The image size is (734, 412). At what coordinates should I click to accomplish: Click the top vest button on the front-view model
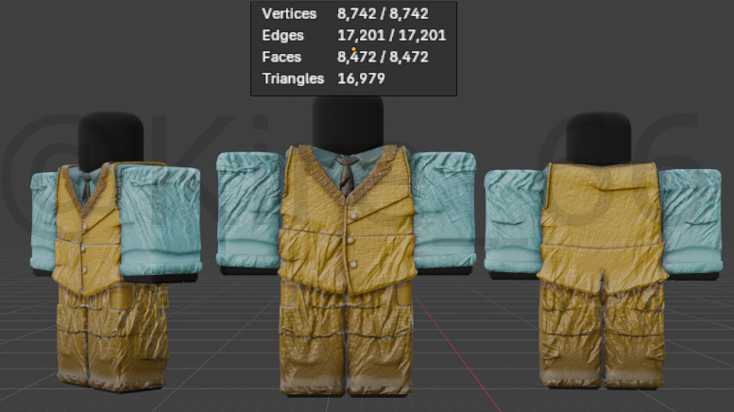tap(353, 215)
